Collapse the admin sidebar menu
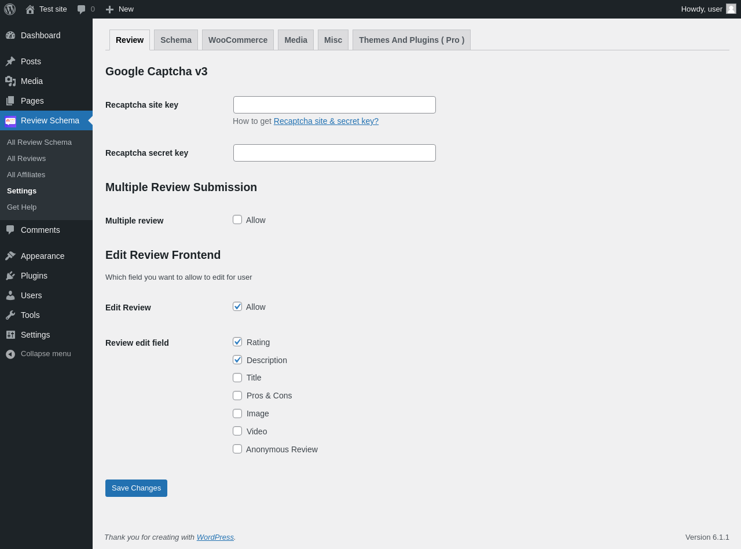Viewport: 741px width, 549px height. click(x=38, y=354)
